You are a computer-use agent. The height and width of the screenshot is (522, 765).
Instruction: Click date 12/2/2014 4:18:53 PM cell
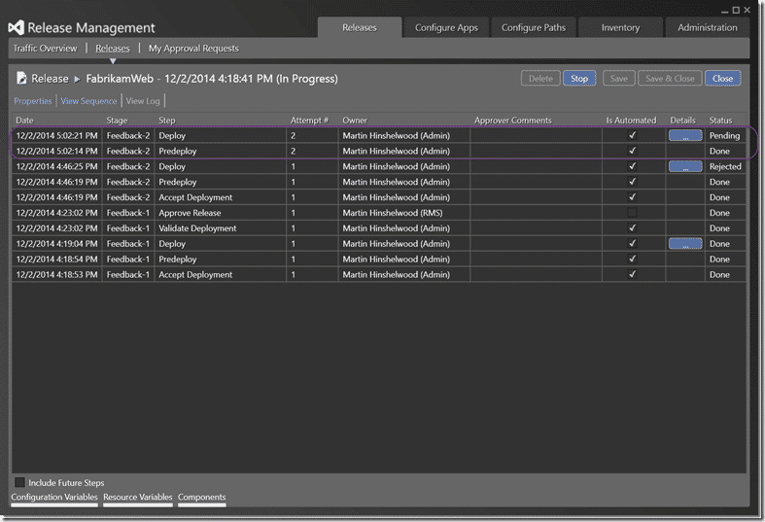(x=56, y=275)
